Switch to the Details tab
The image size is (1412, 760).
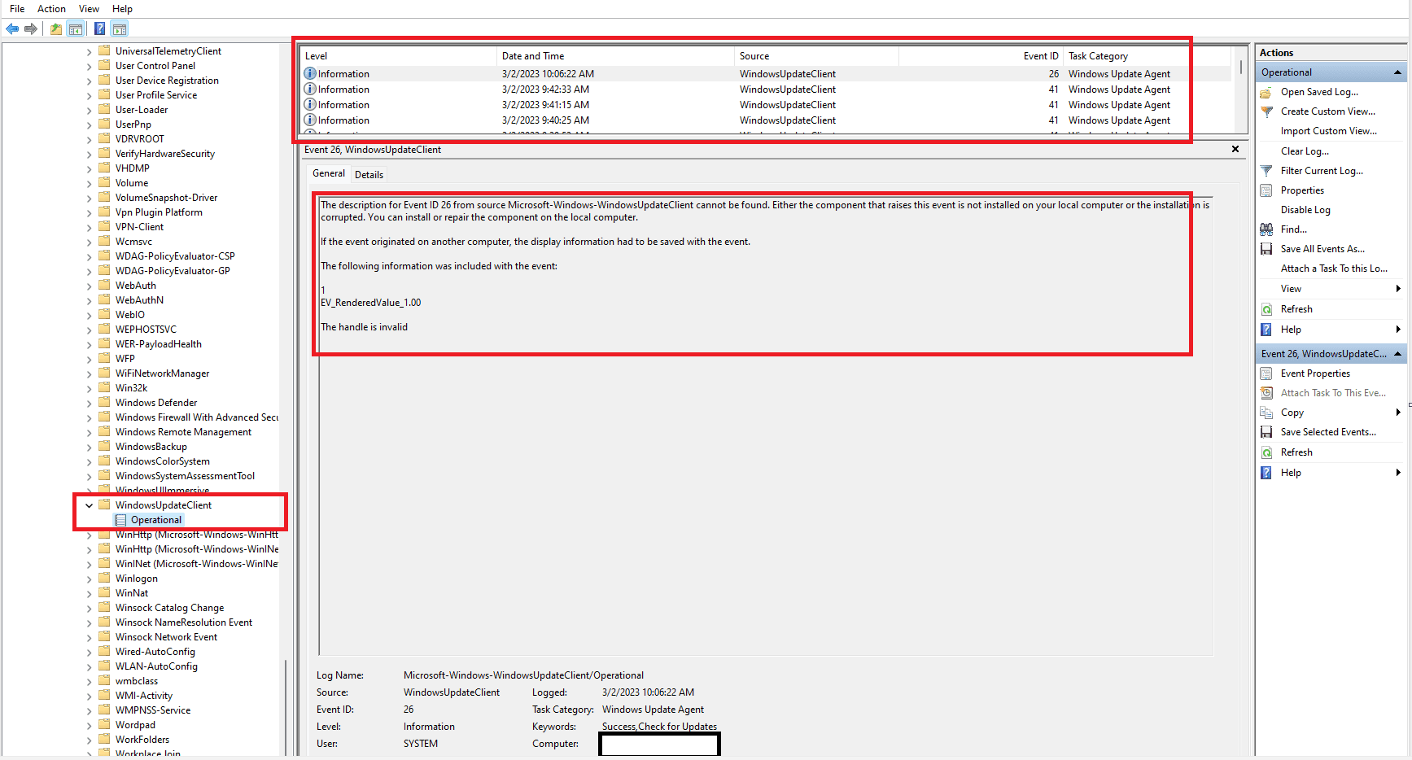(x=369, y=175)
